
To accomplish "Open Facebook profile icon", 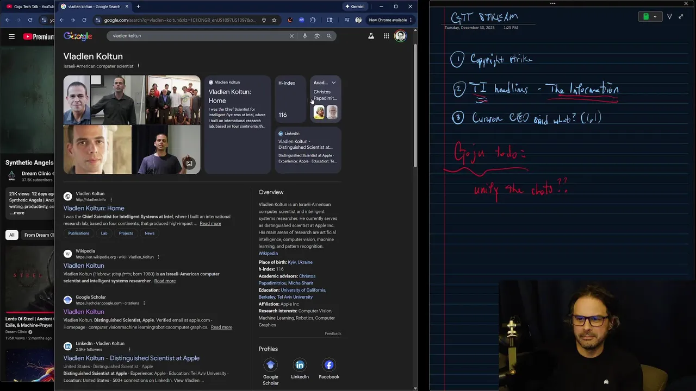I will tap(329, 365).
